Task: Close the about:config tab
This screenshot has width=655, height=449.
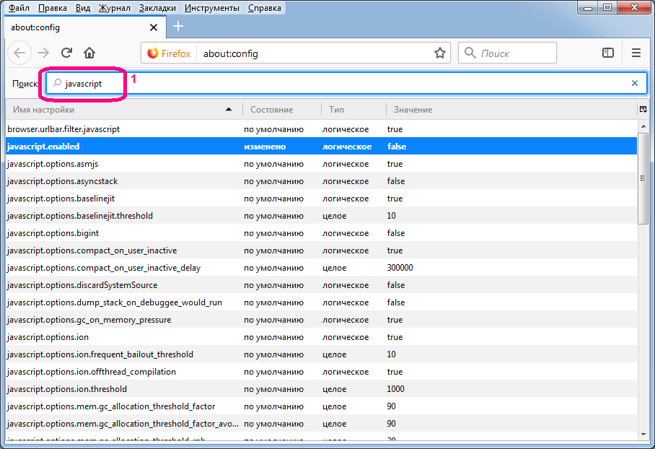Action: tap(154, 27)
